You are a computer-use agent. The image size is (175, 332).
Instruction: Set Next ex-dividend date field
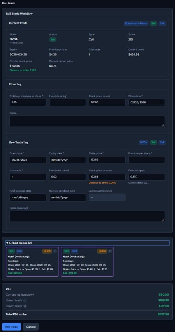tap(68, 197)
